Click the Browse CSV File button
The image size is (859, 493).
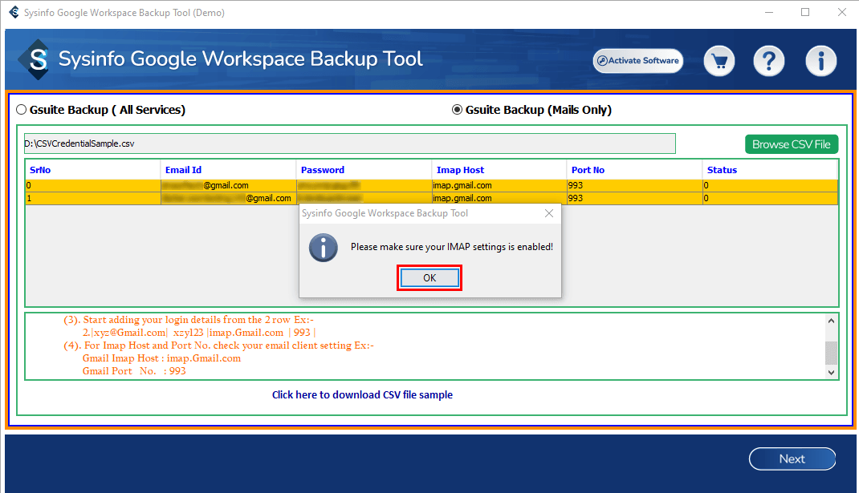pos(791,144)
